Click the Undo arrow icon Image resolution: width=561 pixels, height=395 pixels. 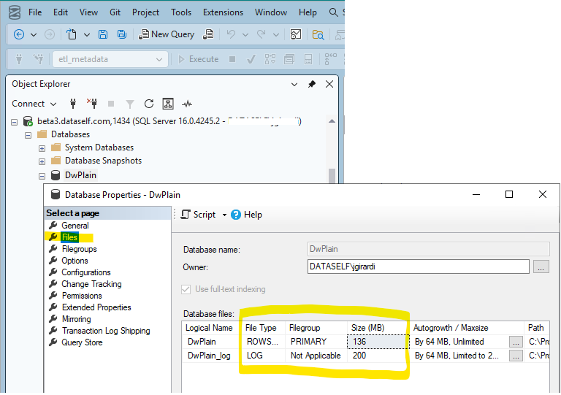point(231,34)
